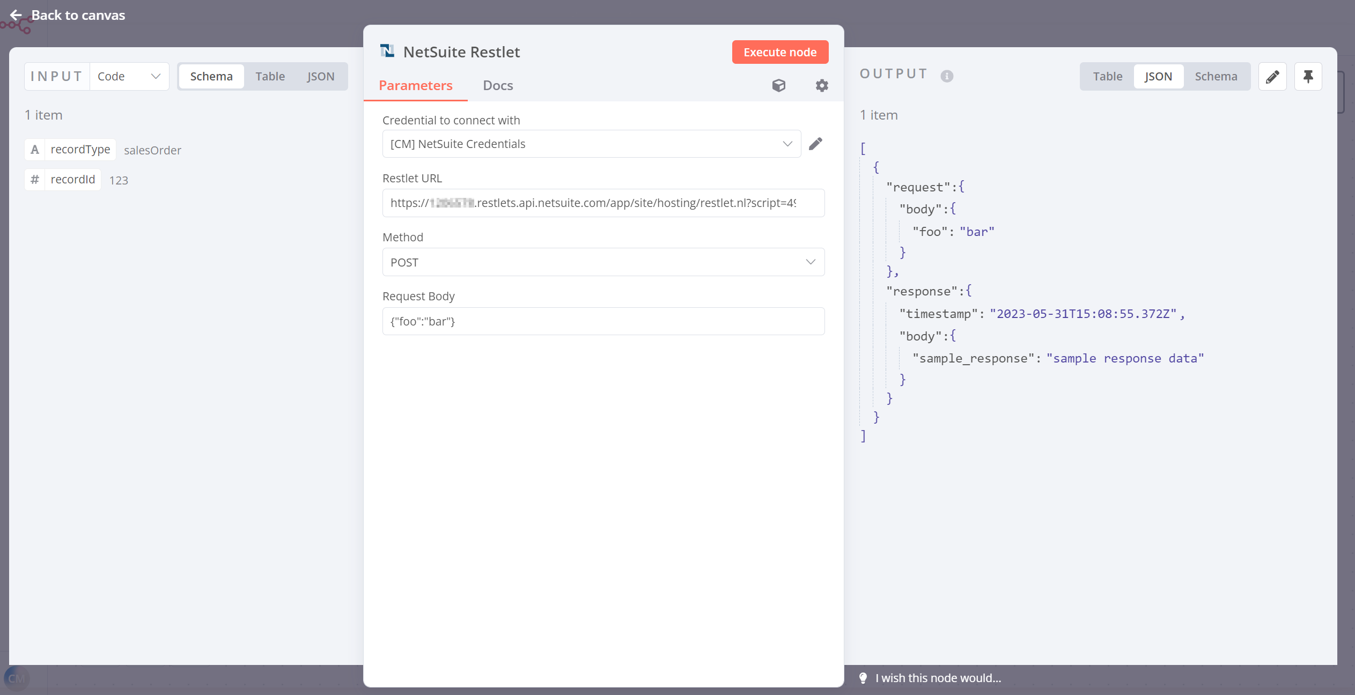Screen dimensions: 1355x695
Task: Click the "request" key in output JSON
Action: (x=918, y=187)
